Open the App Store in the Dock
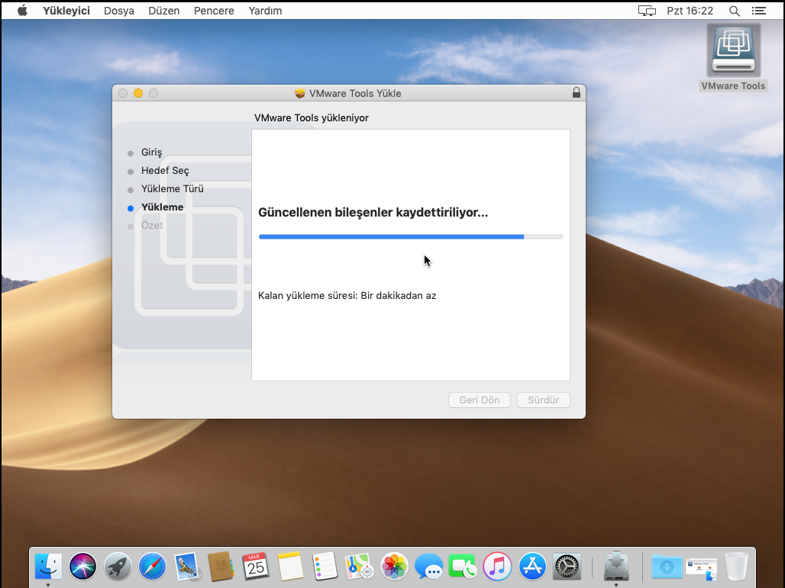 click(532, 567)
